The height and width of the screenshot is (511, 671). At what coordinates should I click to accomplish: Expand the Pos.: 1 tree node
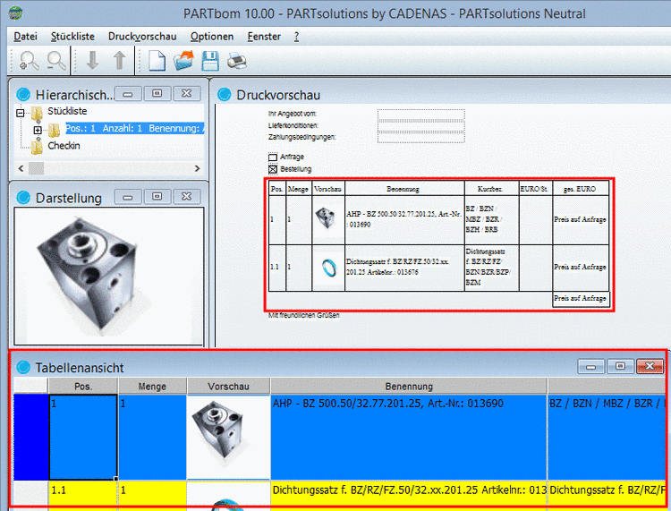(x=38, y=130)
